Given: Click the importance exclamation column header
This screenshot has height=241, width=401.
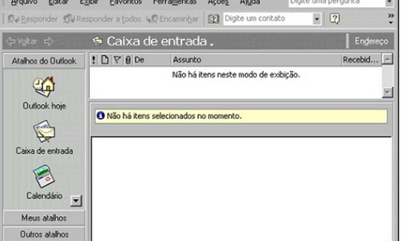Looking at the screenshot, I should coord(93,60).
